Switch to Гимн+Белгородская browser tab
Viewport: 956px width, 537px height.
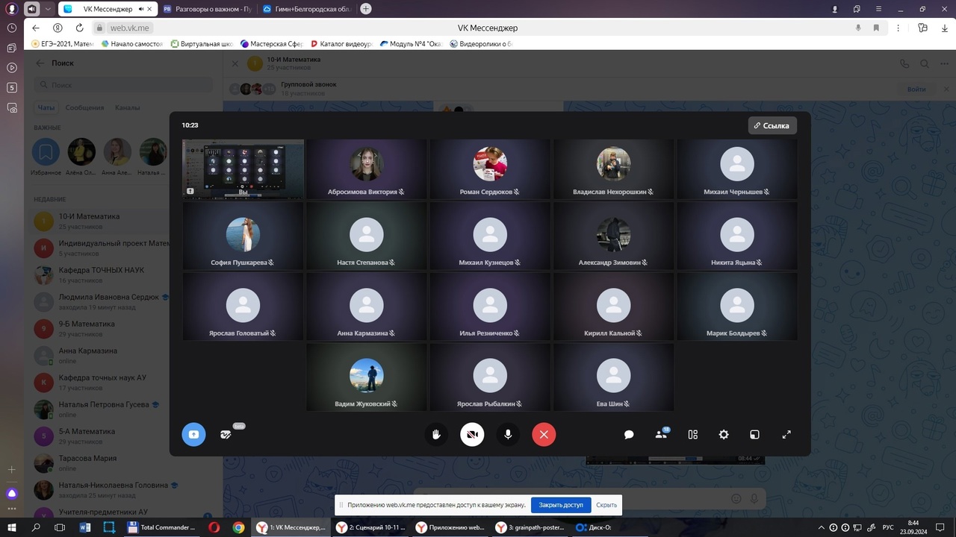307,9
